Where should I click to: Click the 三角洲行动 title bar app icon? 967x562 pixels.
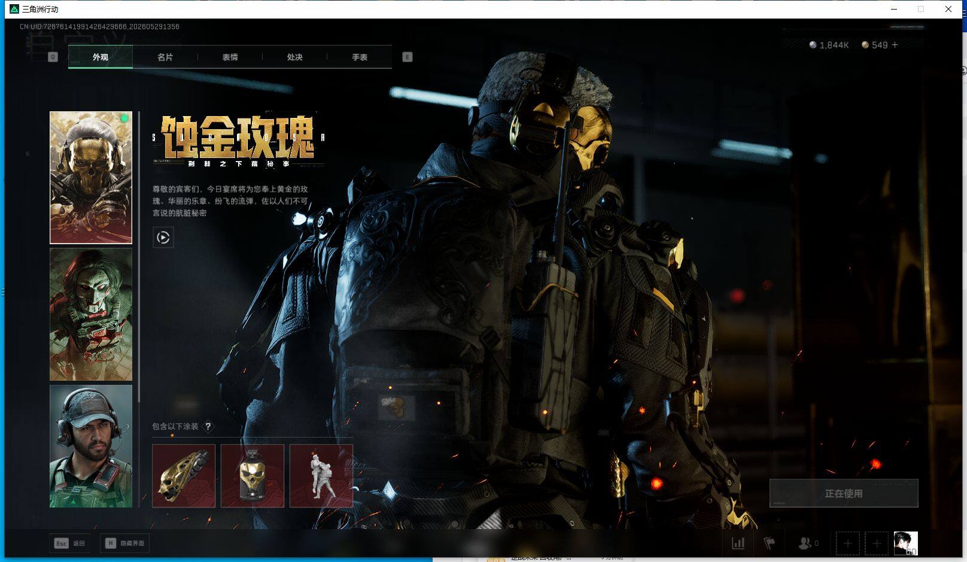point(14,9)
